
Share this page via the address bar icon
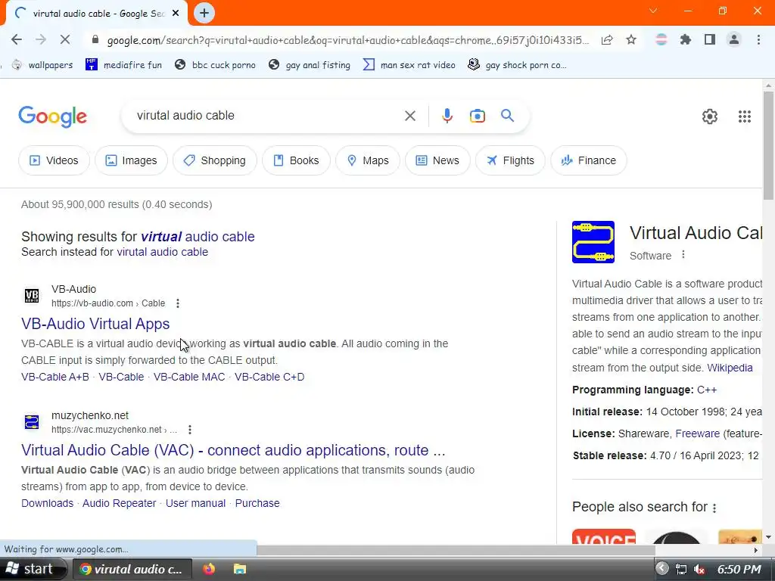coord(607,40)
